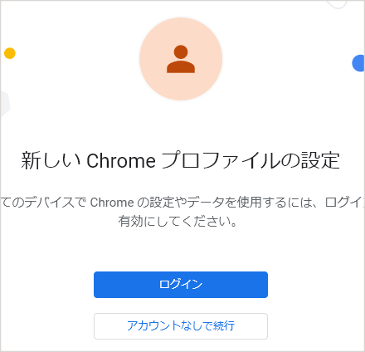Choose アカウントなしで続行 to continue without account
Screen dimensions: 365x352
[x=181, y=326]
